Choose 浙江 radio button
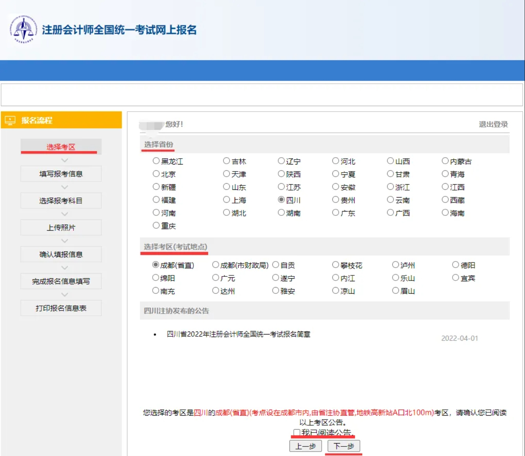Viewport: 525px width, 456px height. tap(390, 187)
